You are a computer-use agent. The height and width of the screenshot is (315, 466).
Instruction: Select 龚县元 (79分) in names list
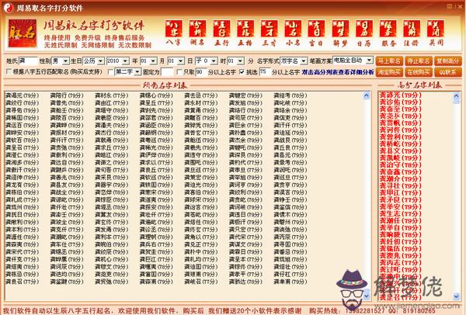point(290,155)
